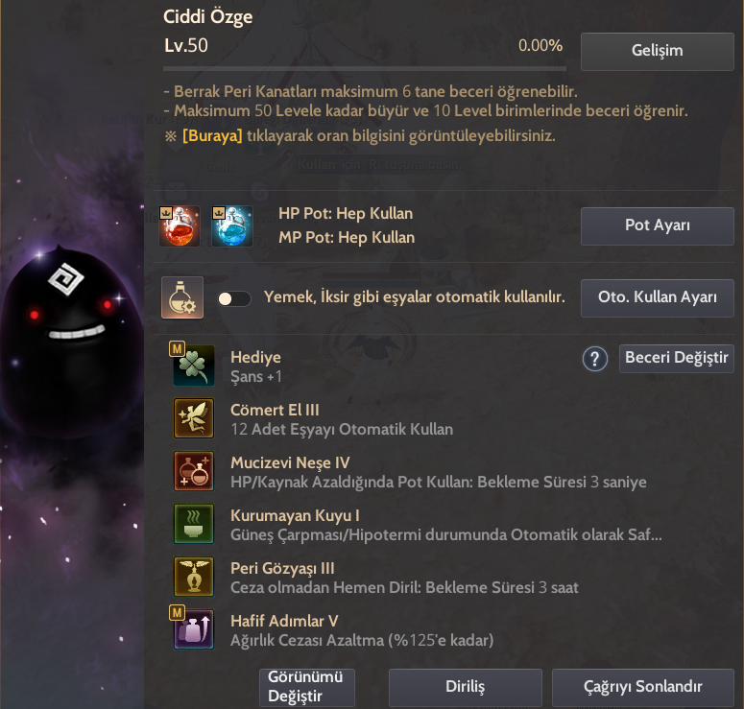Follow the [Buraya] rate info link
The height and width of the screenshot is (709, 744).
pyautogui.click(x=212, y=136)
